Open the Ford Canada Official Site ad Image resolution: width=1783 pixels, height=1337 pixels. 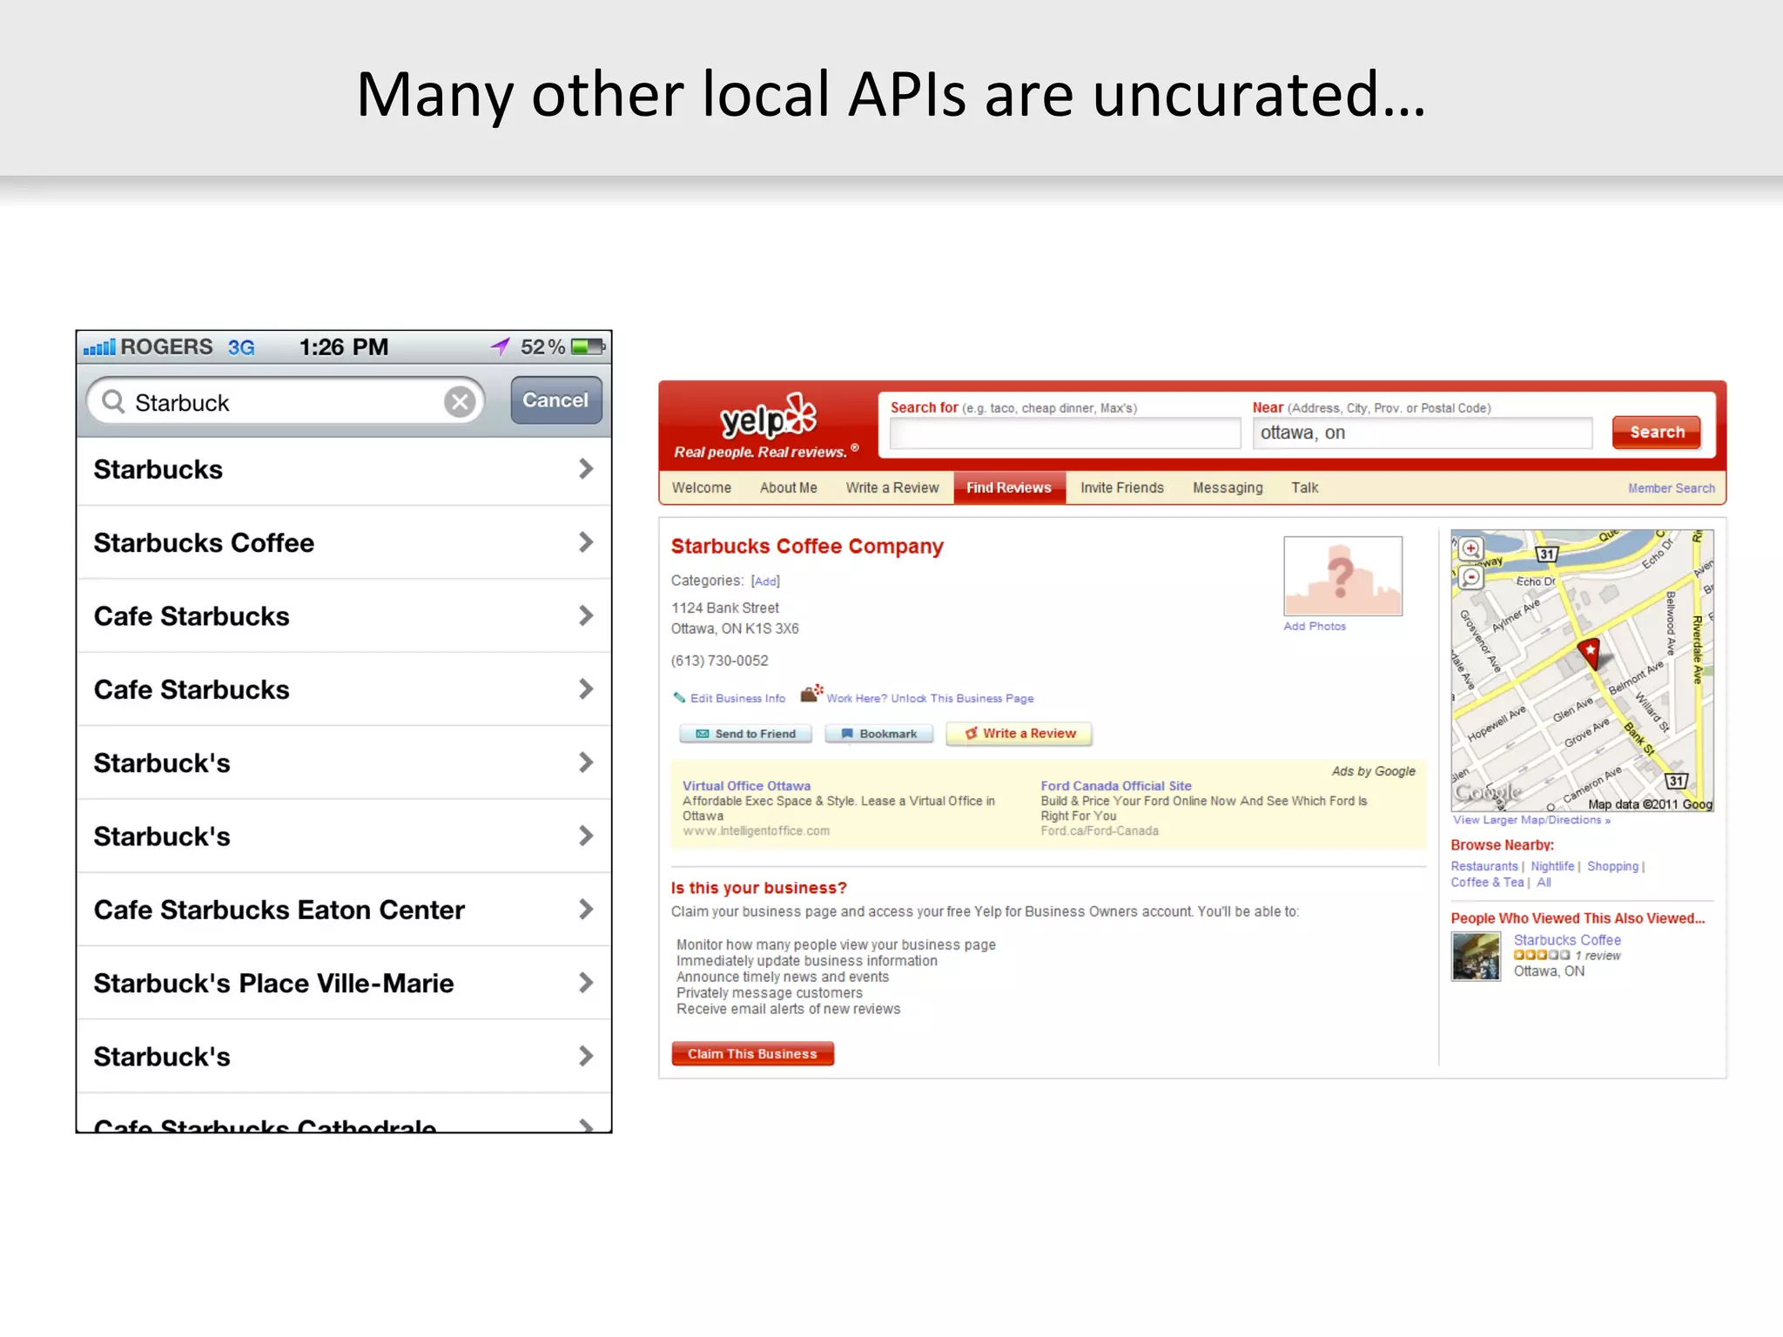pyautogui.click(x=1116, y=785)
